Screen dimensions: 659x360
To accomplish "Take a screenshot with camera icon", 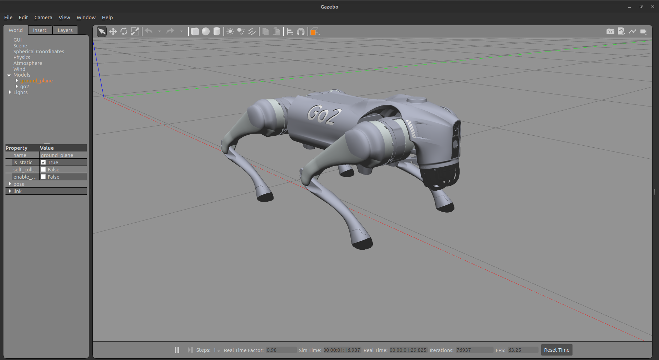I will pos(610,32).
